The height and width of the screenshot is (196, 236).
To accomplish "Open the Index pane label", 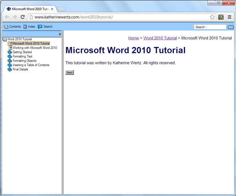I will coord(32,27).
